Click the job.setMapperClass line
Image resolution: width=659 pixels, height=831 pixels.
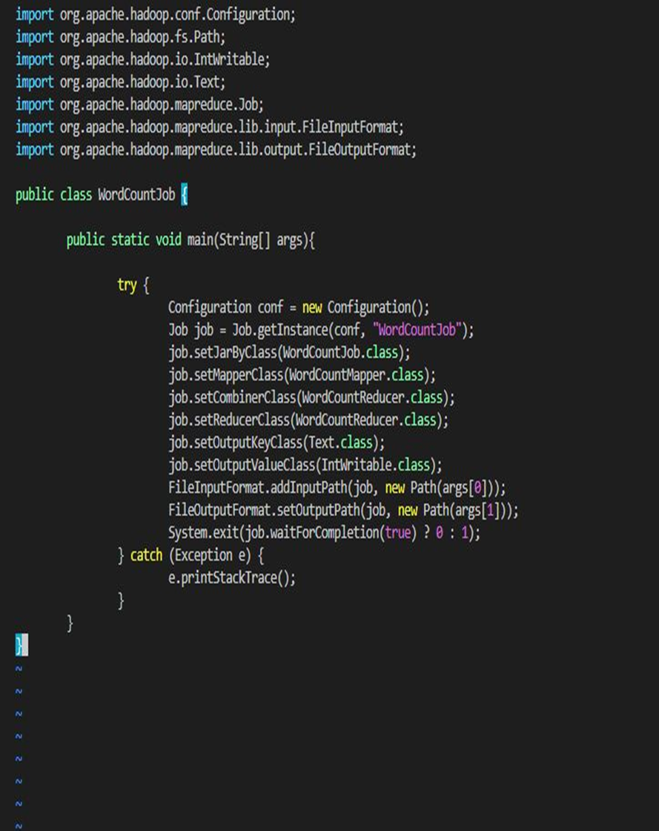pos(302,375)
